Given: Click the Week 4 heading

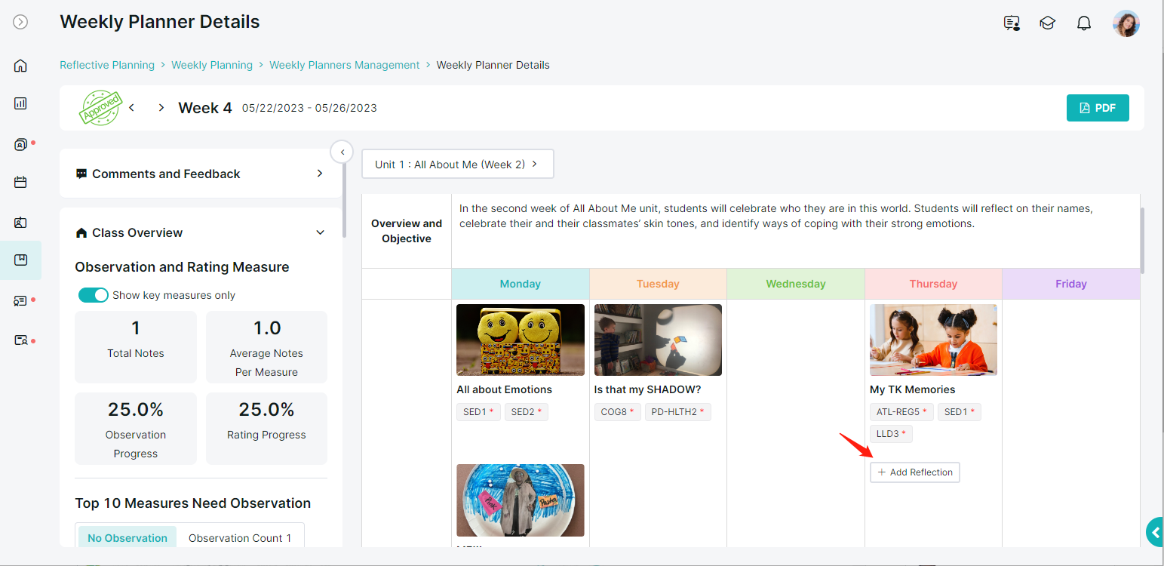Looking at the screenshot, I should [x=205, y=108].
